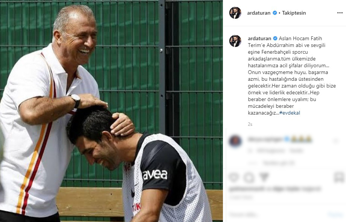This screenshot has height=222, width=346.
Task: Open the blurred likes count text
Action: [275, 189]
